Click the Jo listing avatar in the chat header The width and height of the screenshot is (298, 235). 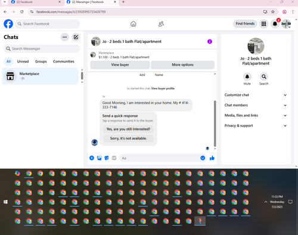point(96,42)
